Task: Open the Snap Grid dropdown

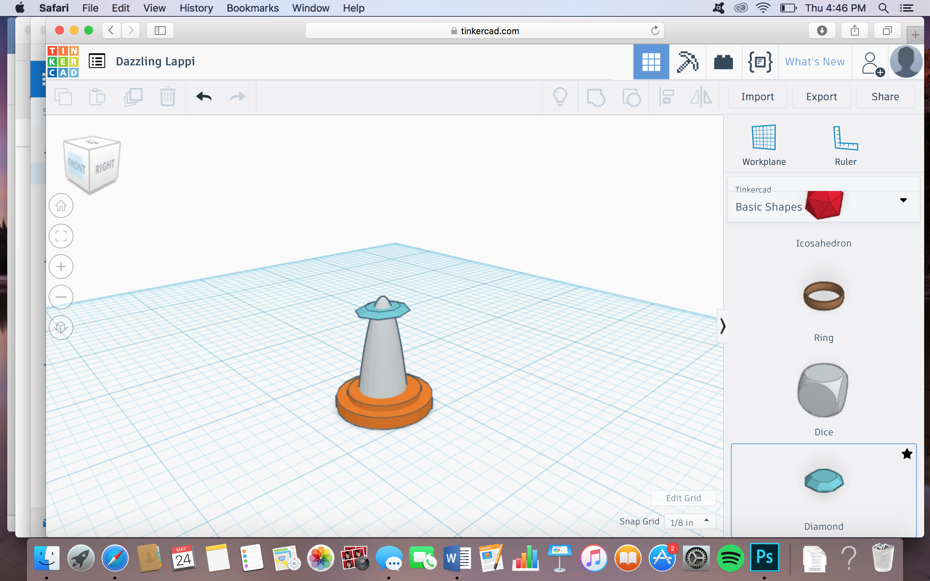Action: 690,522
